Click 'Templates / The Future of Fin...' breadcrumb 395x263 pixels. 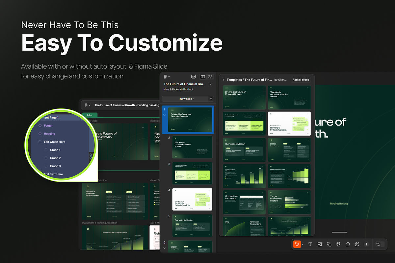pyautogui.click(x=249, y=80)
